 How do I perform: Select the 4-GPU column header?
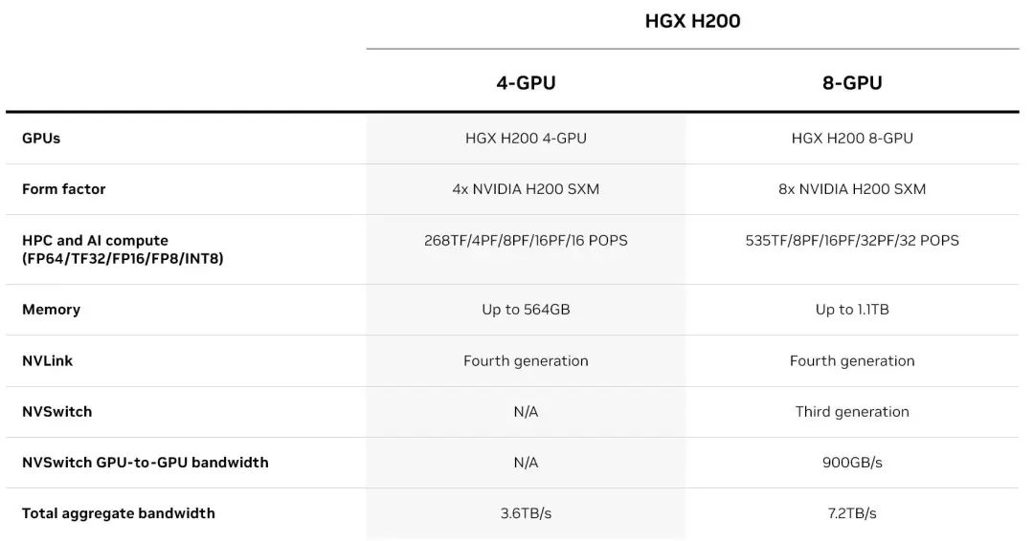[526, 83]
